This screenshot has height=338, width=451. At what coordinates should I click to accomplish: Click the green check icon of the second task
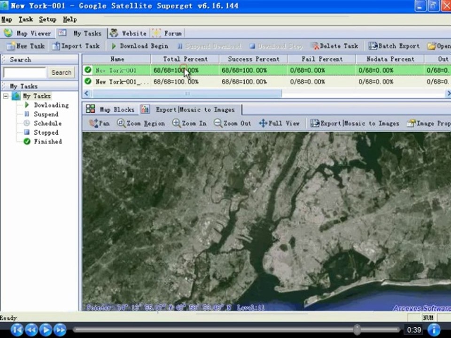click(x=88, y=81)
